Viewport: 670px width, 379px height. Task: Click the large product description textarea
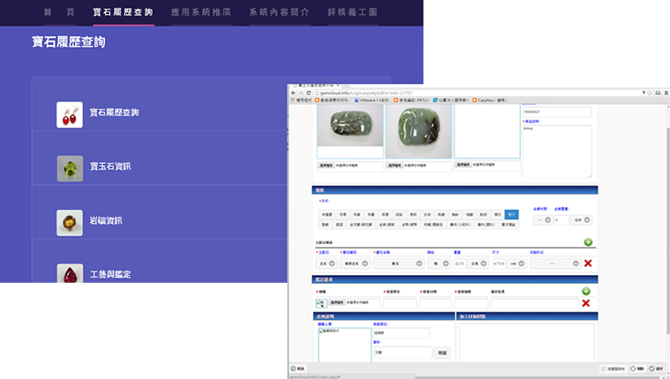click(x=557, y=152)
